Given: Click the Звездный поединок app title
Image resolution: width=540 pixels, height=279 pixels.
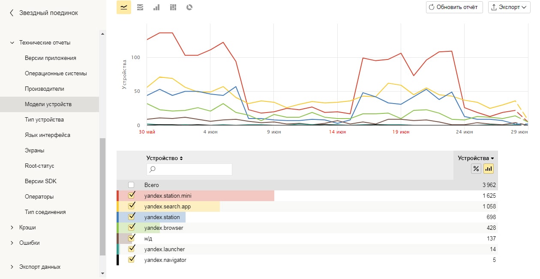Looking at the screenshot, I should pos(48,13).
